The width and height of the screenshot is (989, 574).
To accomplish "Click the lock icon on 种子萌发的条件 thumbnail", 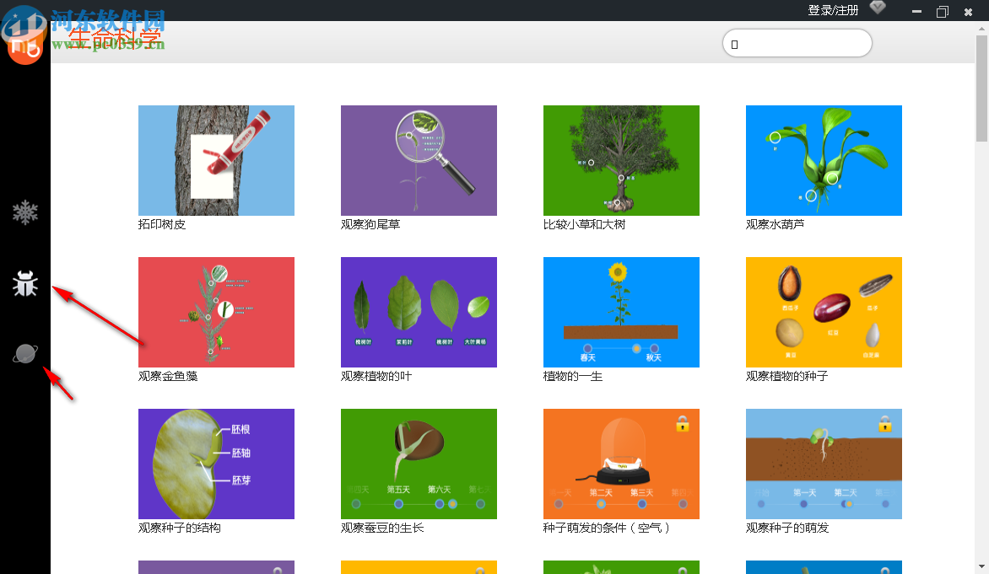I will coord(683,423).
